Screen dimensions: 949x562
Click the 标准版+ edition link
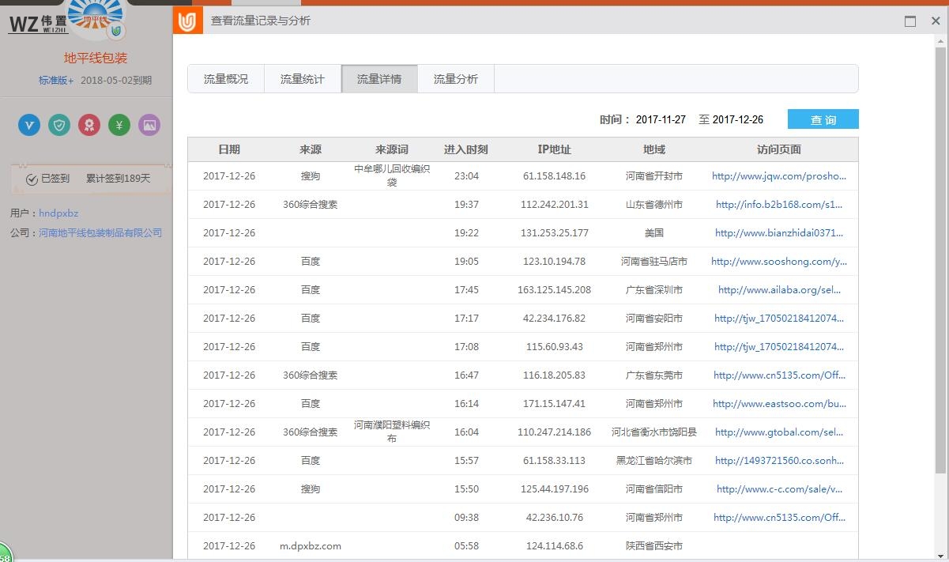coord(56,81)
